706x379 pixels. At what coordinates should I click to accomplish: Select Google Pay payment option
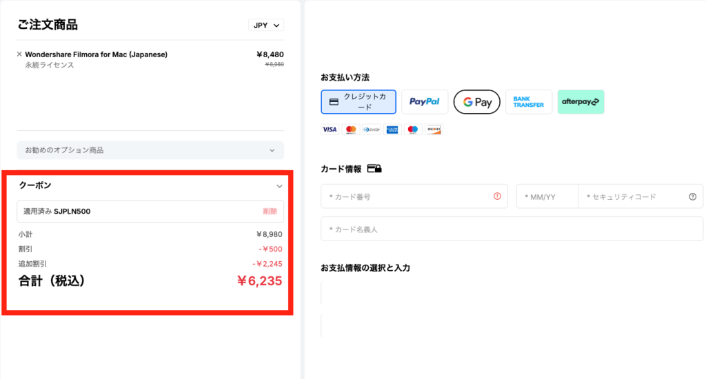coord(476,102)
